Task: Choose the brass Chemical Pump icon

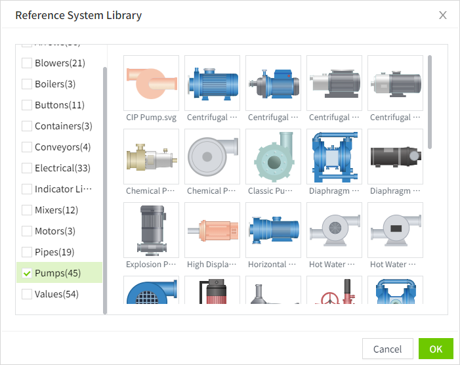Action: coord(151,156)
